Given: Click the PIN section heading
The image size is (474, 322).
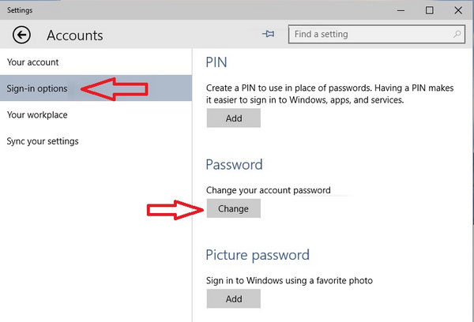Looking at the screenshot, I should click(217, 62).
